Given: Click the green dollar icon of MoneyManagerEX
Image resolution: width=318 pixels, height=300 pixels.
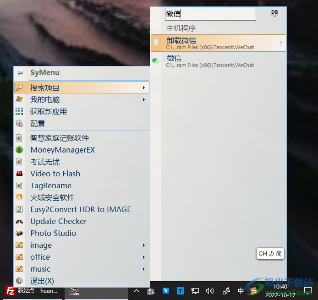Looking at the screenshot, I should point(19,150).
